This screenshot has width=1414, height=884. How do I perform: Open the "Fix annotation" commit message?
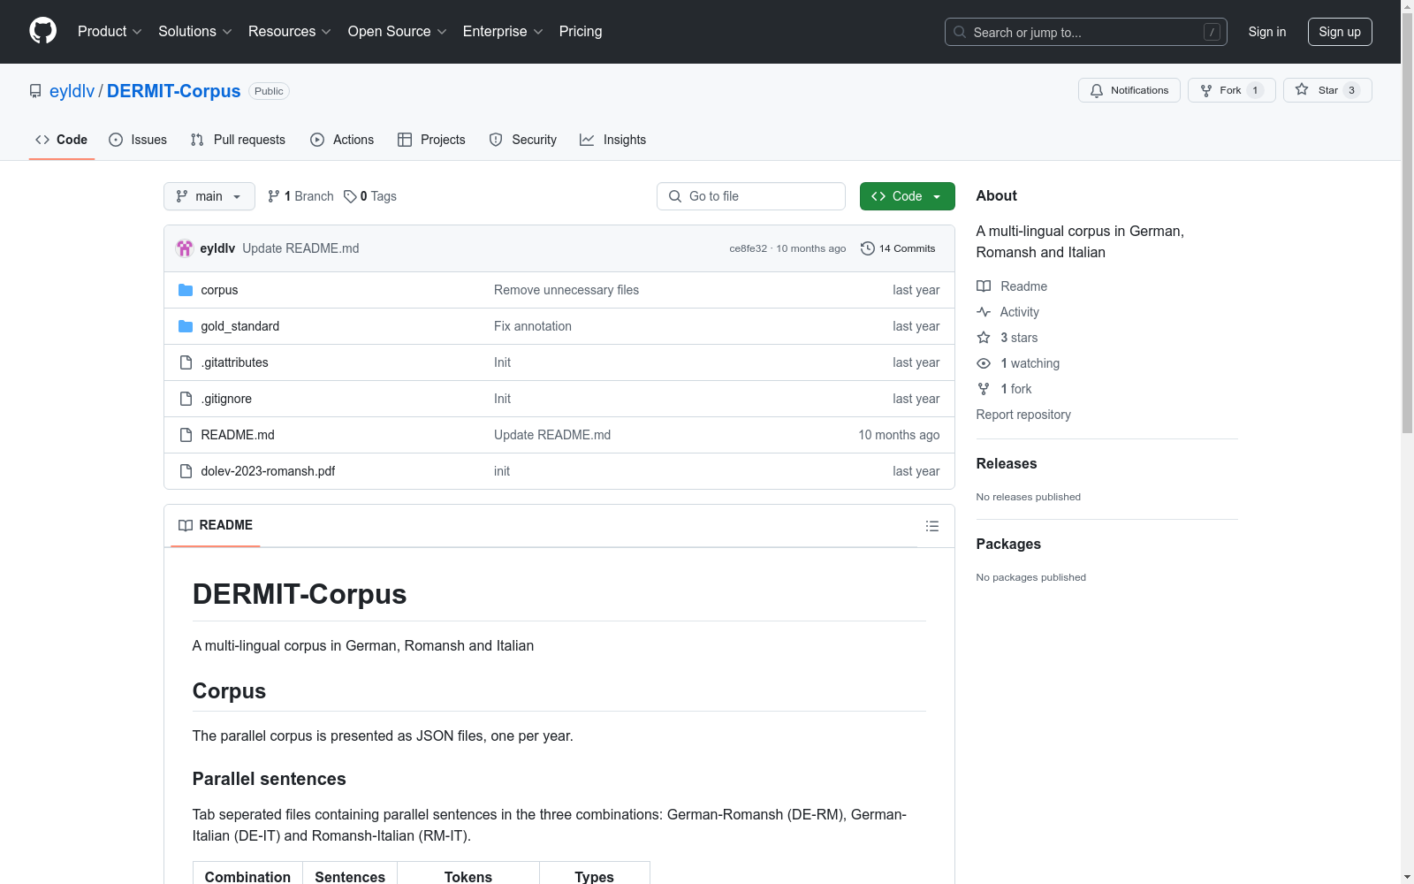[x=533, y=326]
